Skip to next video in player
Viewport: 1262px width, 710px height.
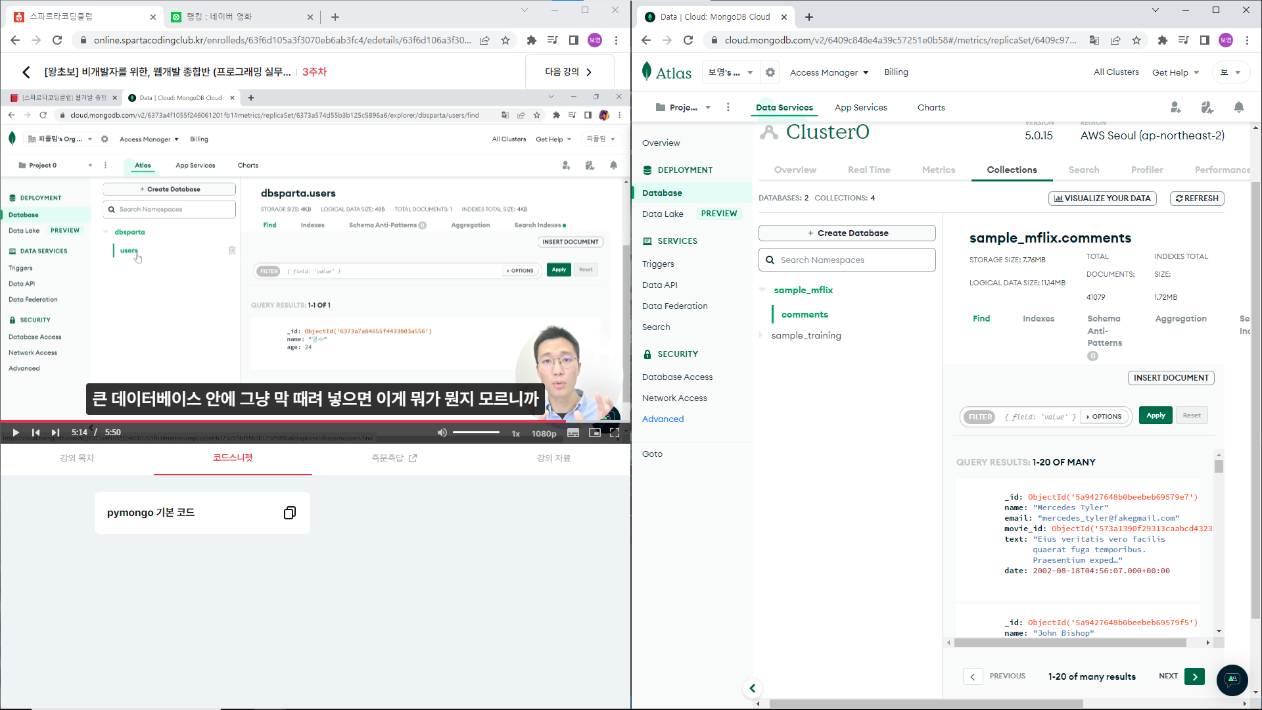(56, 433)
